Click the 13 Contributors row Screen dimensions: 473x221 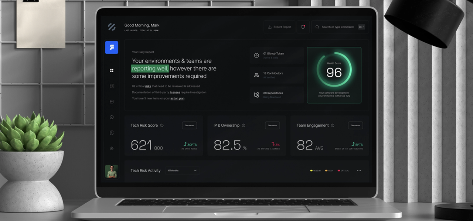[277, 75]
